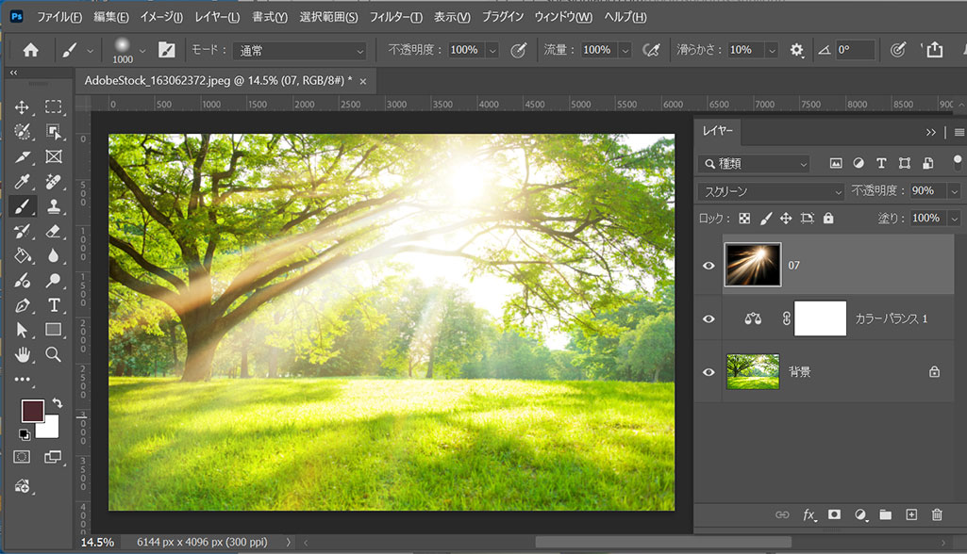Switch to the レイヤー panel tab
The width and height of the screenshot is (967, 554).
[x=717, y=131]
